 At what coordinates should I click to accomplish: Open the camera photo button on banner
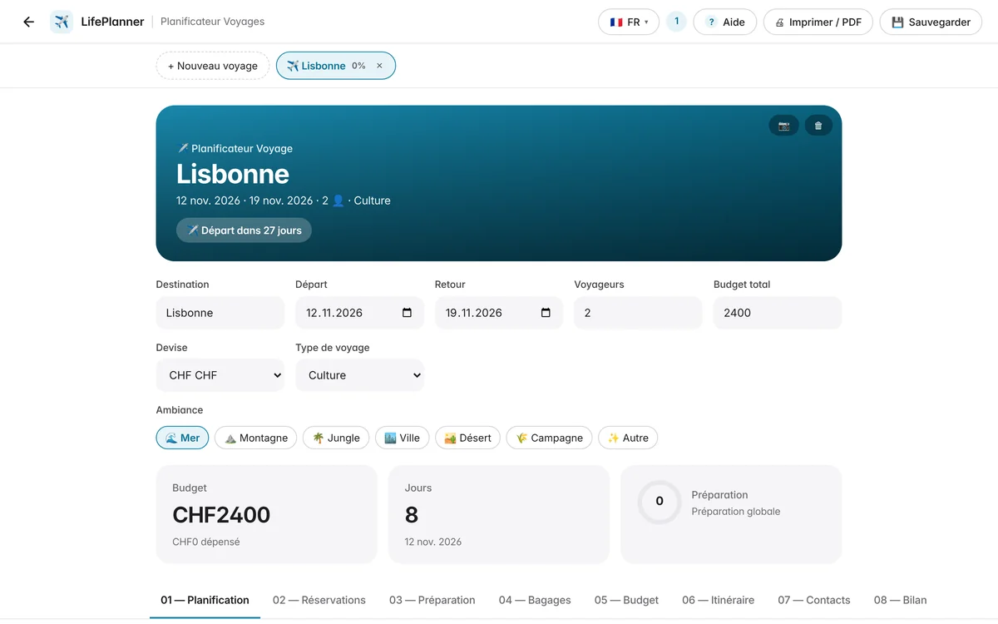pos(783,126)
